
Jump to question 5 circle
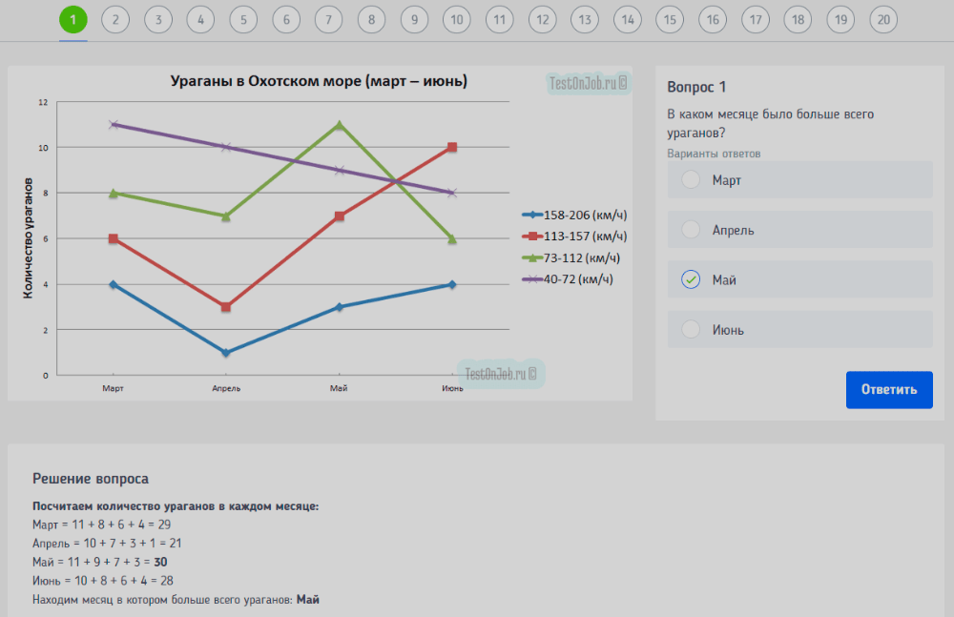tap(243, 20)
